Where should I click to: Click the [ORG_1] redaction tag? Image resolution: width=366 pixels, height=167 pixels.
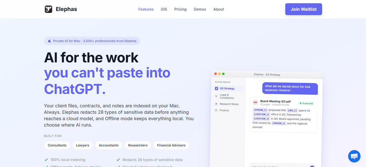click(292, 110)
